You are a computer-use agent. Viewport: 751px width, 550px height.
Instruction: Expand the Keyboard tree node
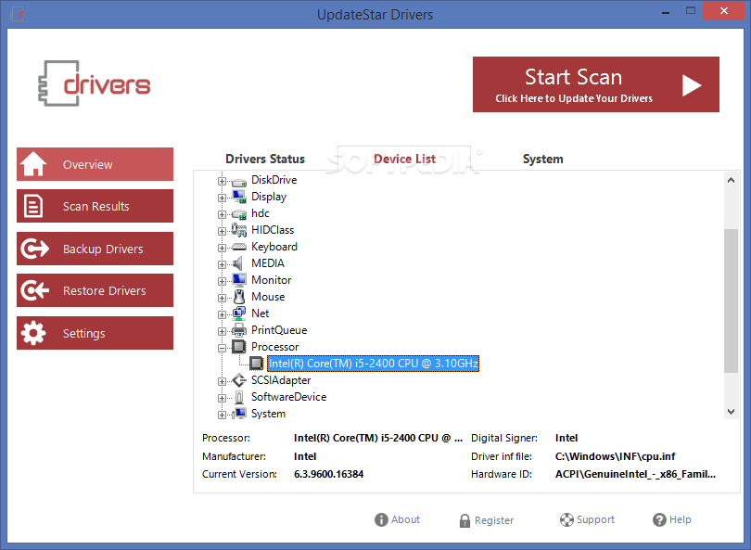click(x=222, y=249)
